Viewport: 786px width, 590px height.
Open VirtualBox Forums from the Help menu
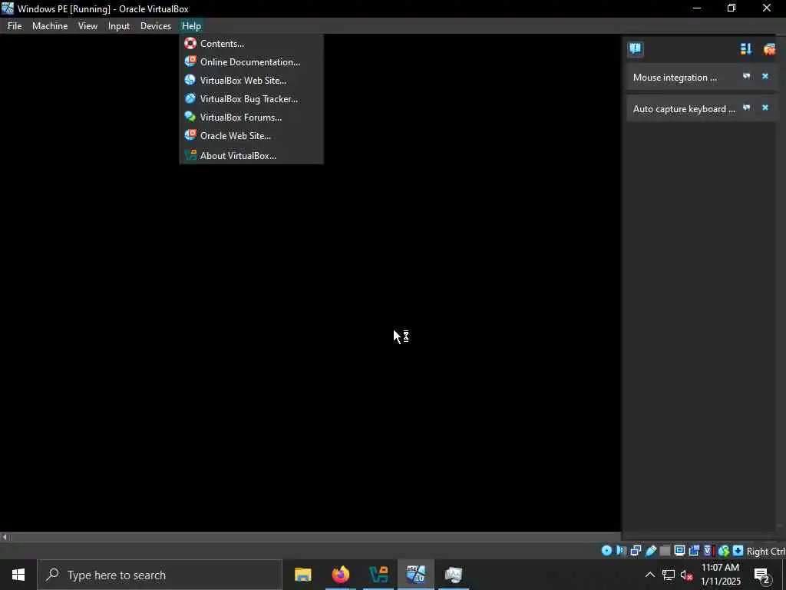(x=251, y=118)
